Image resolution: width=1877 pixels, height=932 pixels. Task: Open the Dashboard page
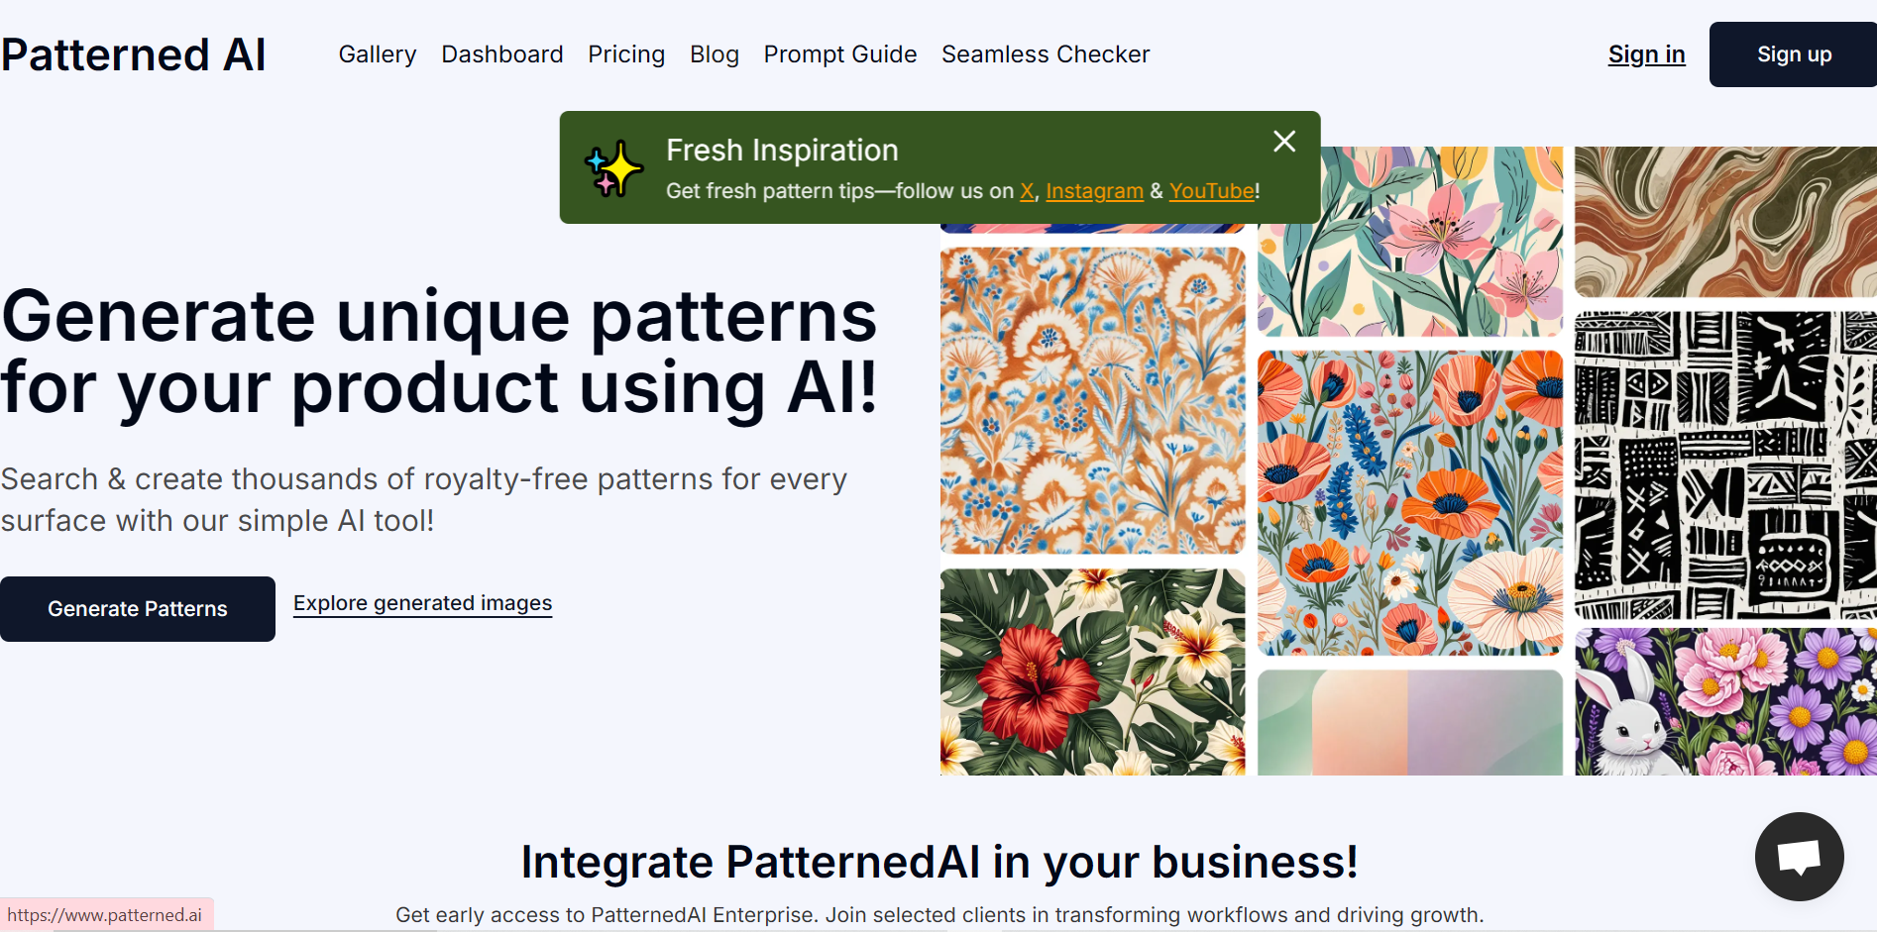point(502,54)
